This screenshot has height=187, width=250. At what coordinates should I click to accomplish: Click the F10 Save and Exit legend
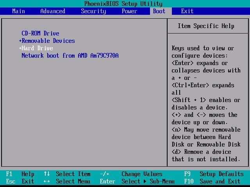pos(212,181)
